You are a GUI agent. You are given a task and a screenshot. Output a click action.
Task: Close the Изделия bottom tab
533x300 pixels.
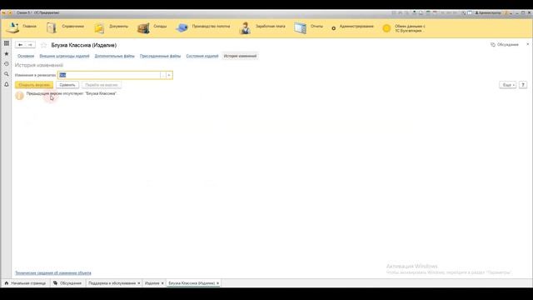162,283
